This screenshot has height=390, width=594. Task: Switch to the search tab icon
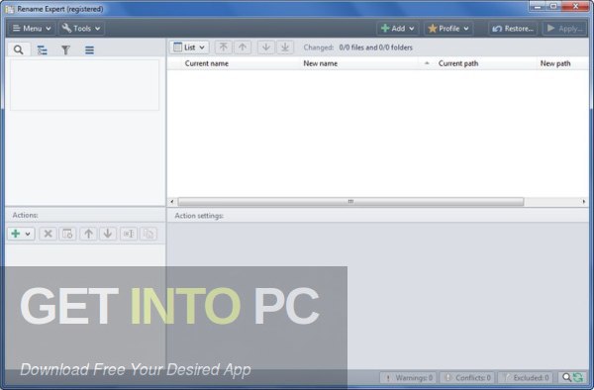pyautogui.click(x=18, y=49)
